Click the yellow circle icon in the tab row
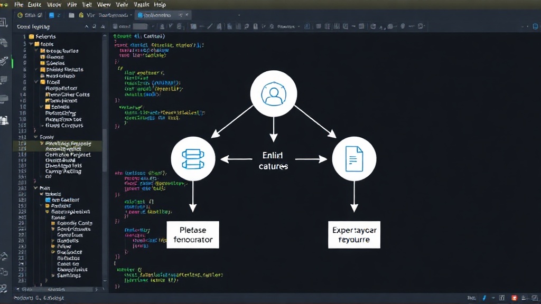Screen dimensions: 541x304 pos(20,15)
